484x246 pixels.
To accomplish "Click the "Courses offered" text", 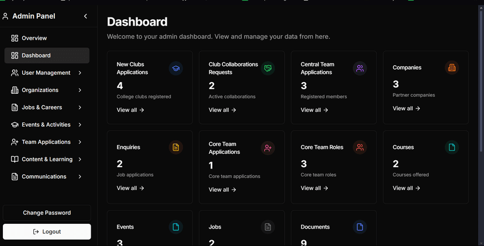I will [410, 175].
